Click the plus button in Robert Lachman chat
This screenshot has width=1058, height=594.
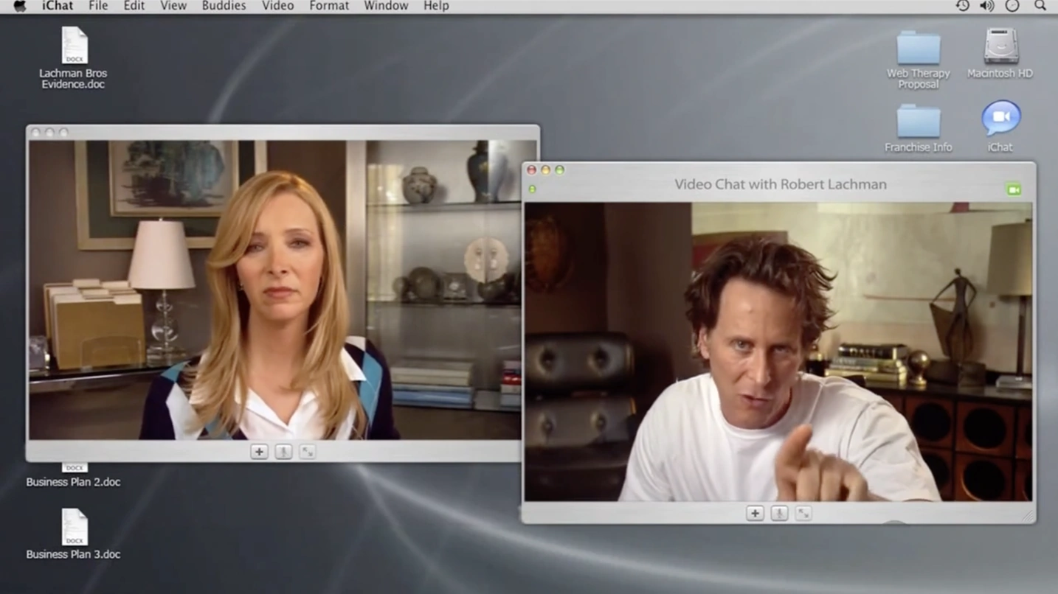pos(755,514)
